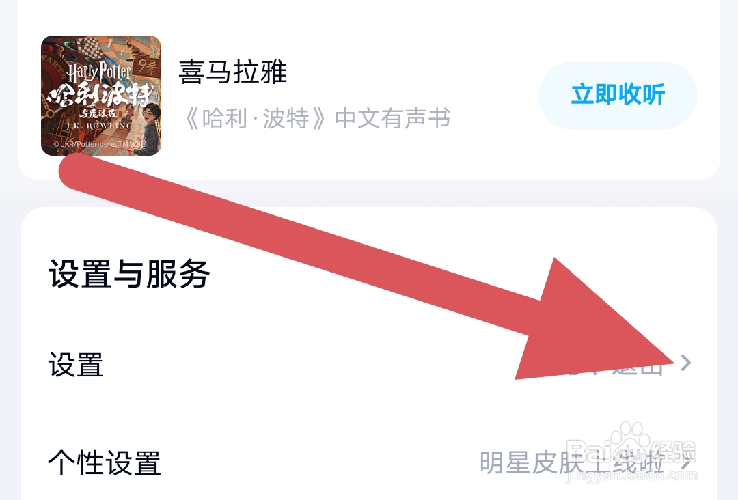Select the 喜马拉雅 title text
738x500 pixels.
[232, 72]
